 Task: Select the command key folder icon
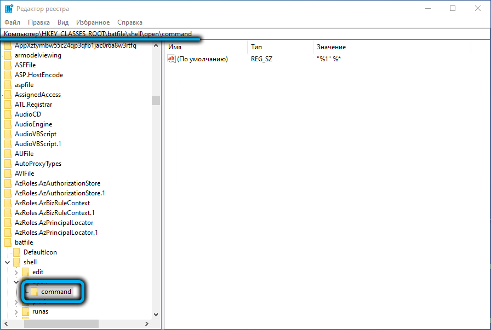tap(35, 292)
